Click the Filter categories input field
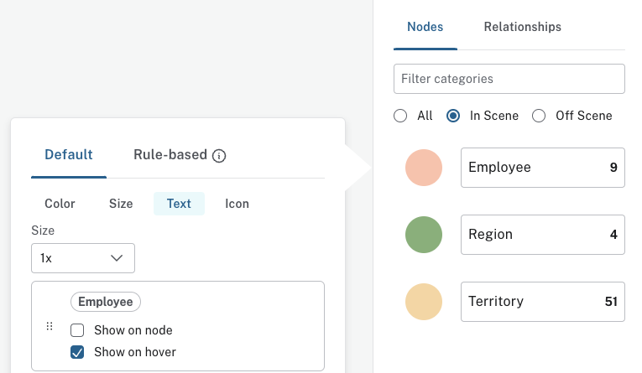 coord(509,79)
